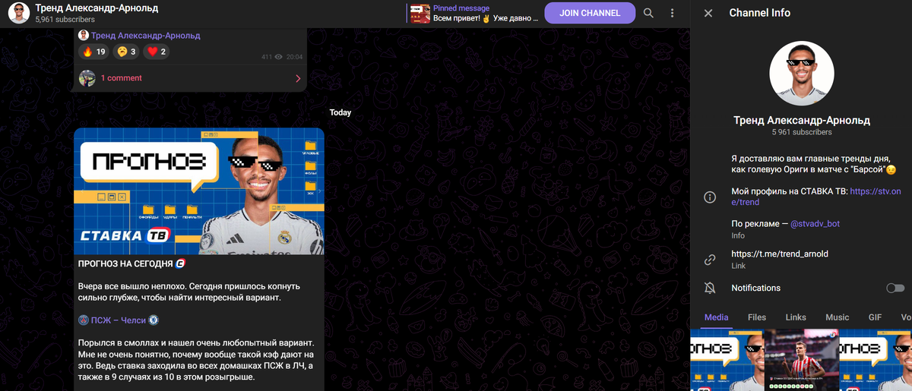This screenshot has height=391, width=912.
Task: Click the muted bell notifications icon
Action: [710, 288]
